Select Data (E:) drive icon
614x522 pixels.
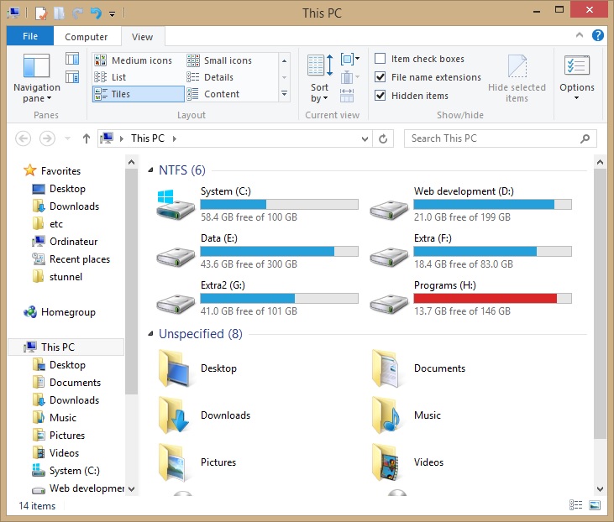click(176, 257)
